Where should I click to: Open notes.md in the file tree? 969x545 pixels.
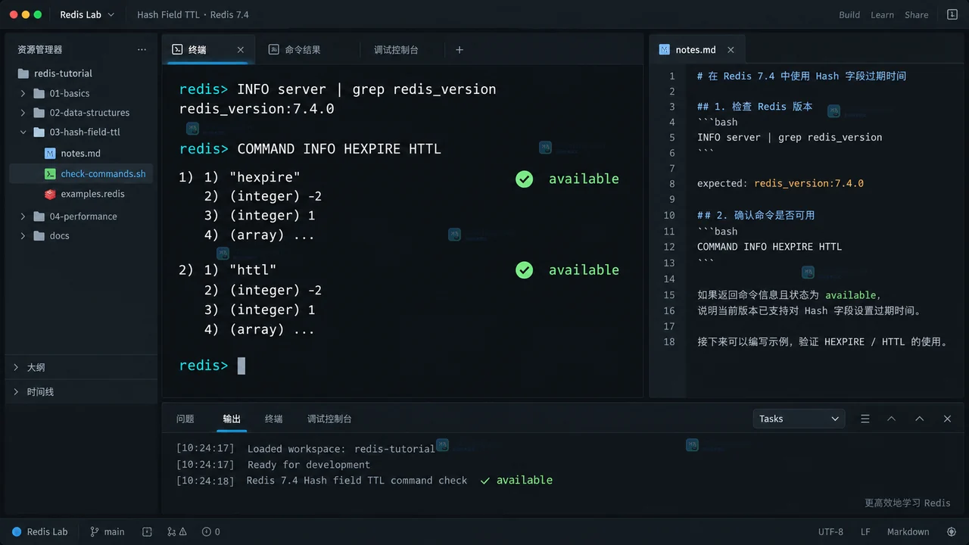81,153
